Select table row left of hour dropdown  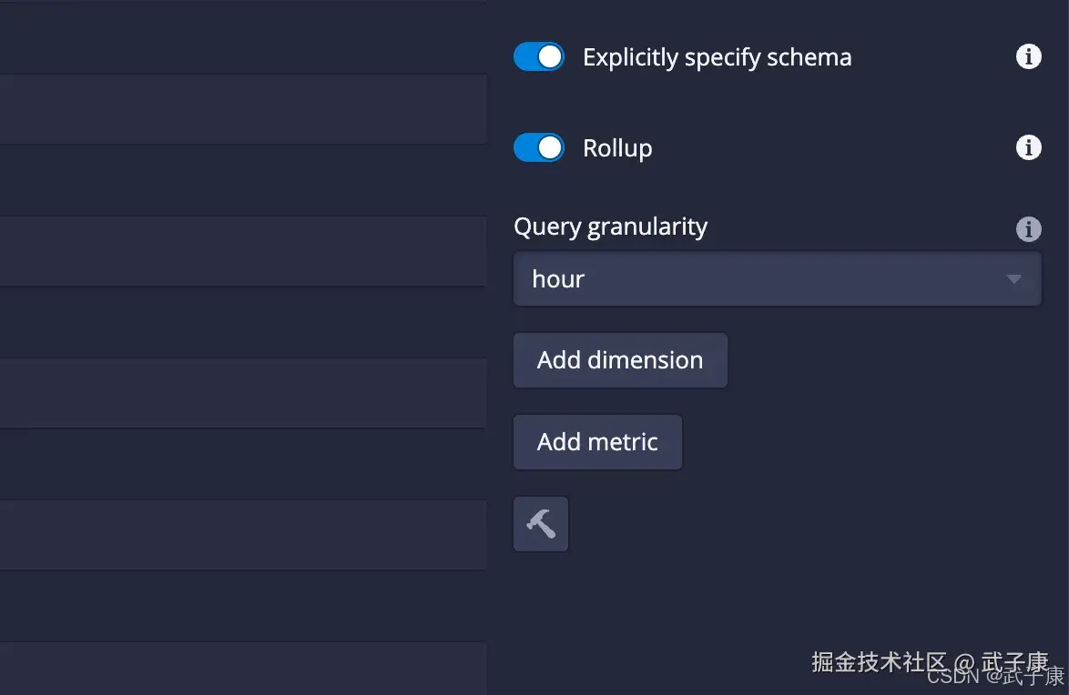click(x=242, y=251)
